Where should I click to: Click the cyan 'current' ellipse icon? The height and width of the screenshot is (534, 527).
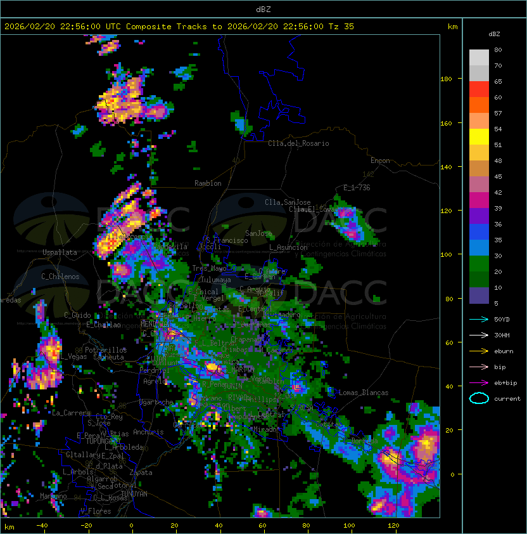[x=479, y=398]
